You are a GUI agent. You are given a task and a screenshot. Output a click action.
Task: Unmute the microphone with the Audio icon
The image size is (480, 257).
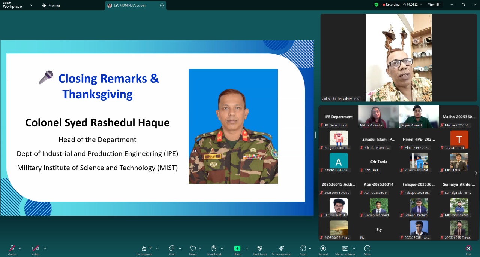12,248
